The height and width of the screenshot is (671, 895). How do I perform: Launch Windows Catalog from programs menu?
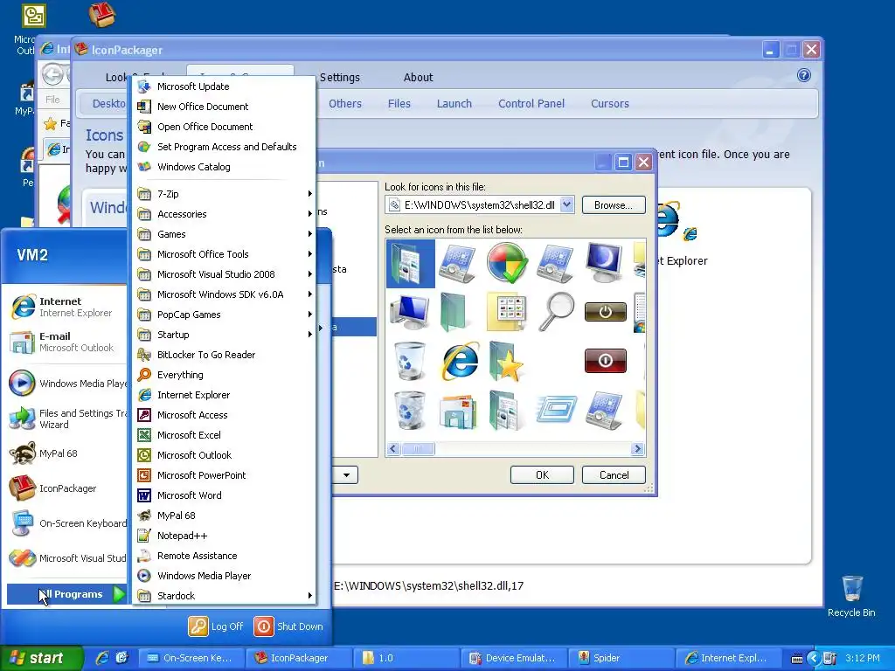[224, 167]
